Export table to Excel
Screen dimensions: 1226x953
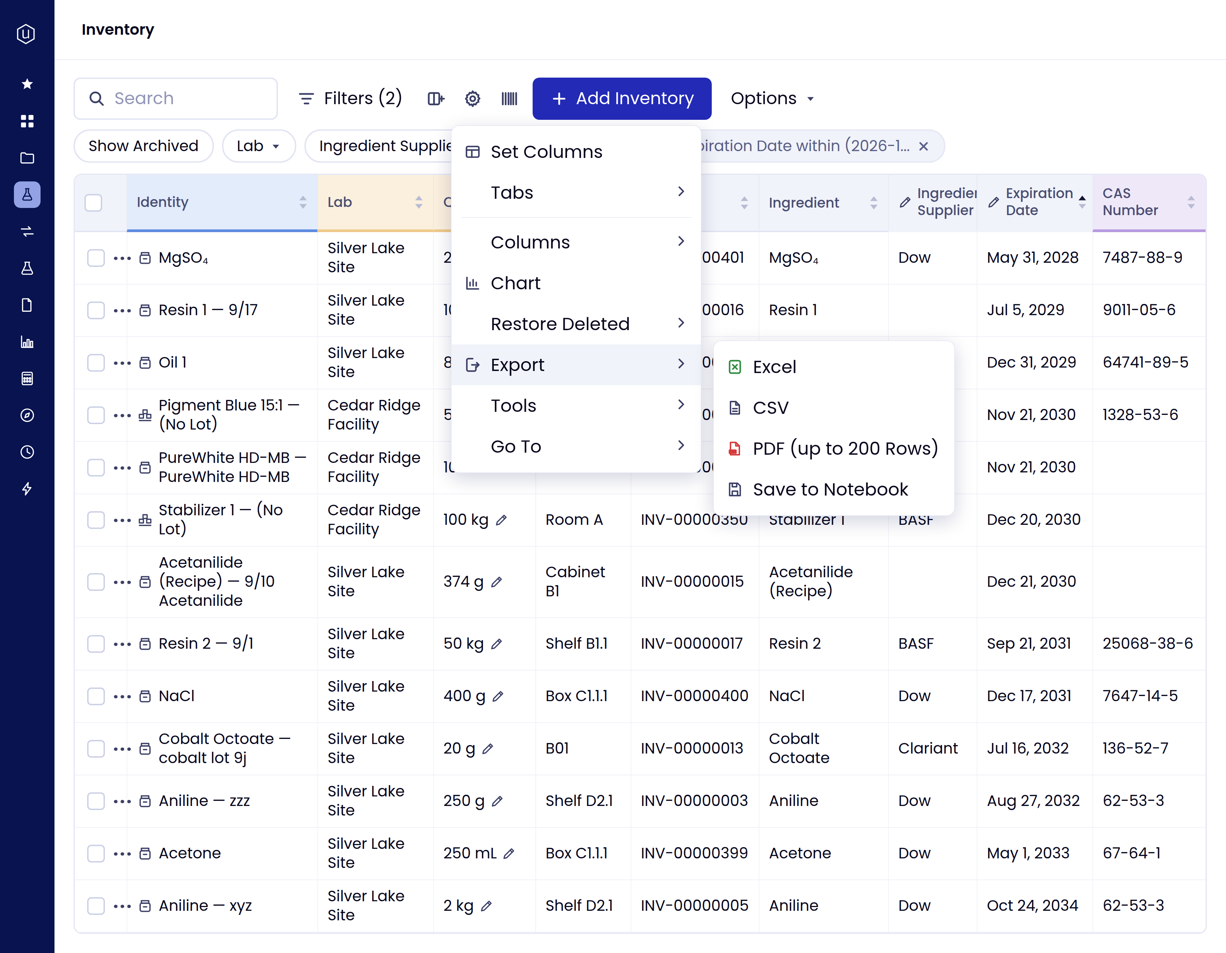click(834, 367)
